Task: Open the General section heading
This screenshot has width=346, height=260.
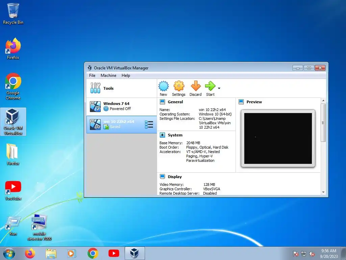Action: pos(175,102)
